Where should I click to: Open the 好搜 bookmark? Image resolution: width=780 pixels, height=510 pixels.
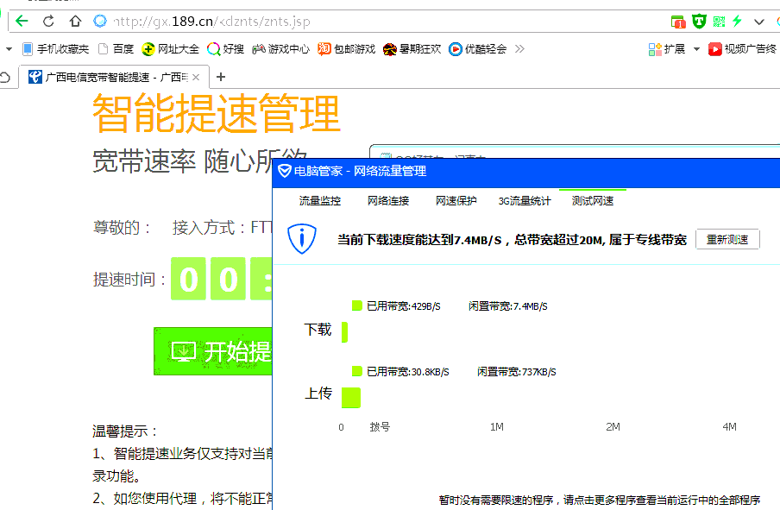[x=225, y=49]
